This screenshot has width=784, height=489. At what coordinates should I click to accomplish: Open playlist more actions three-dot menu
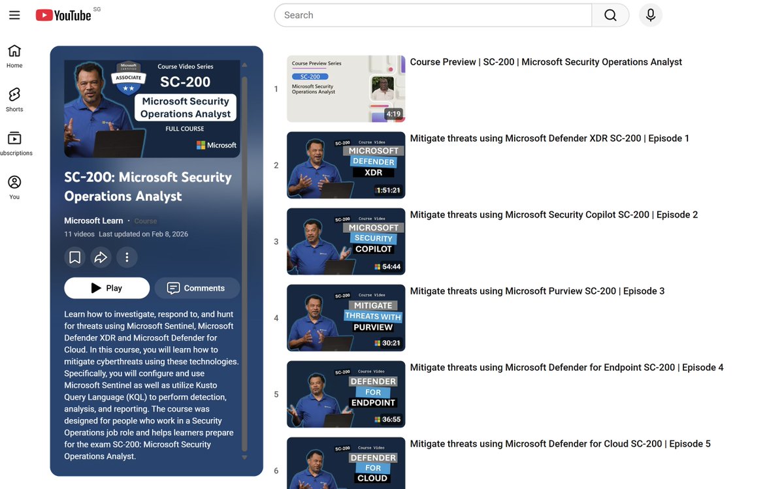pyautogui.click(x=127, y=257)
